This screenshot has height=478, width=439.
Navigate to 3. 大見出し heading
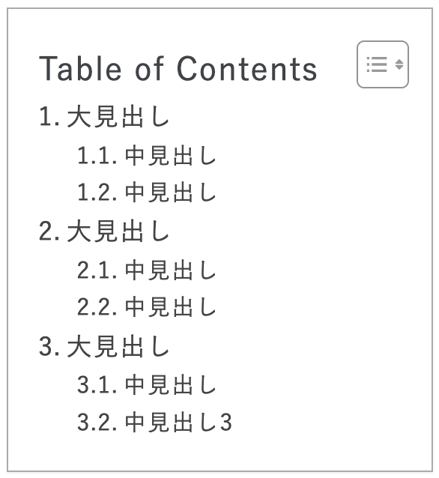coord(104,346)
